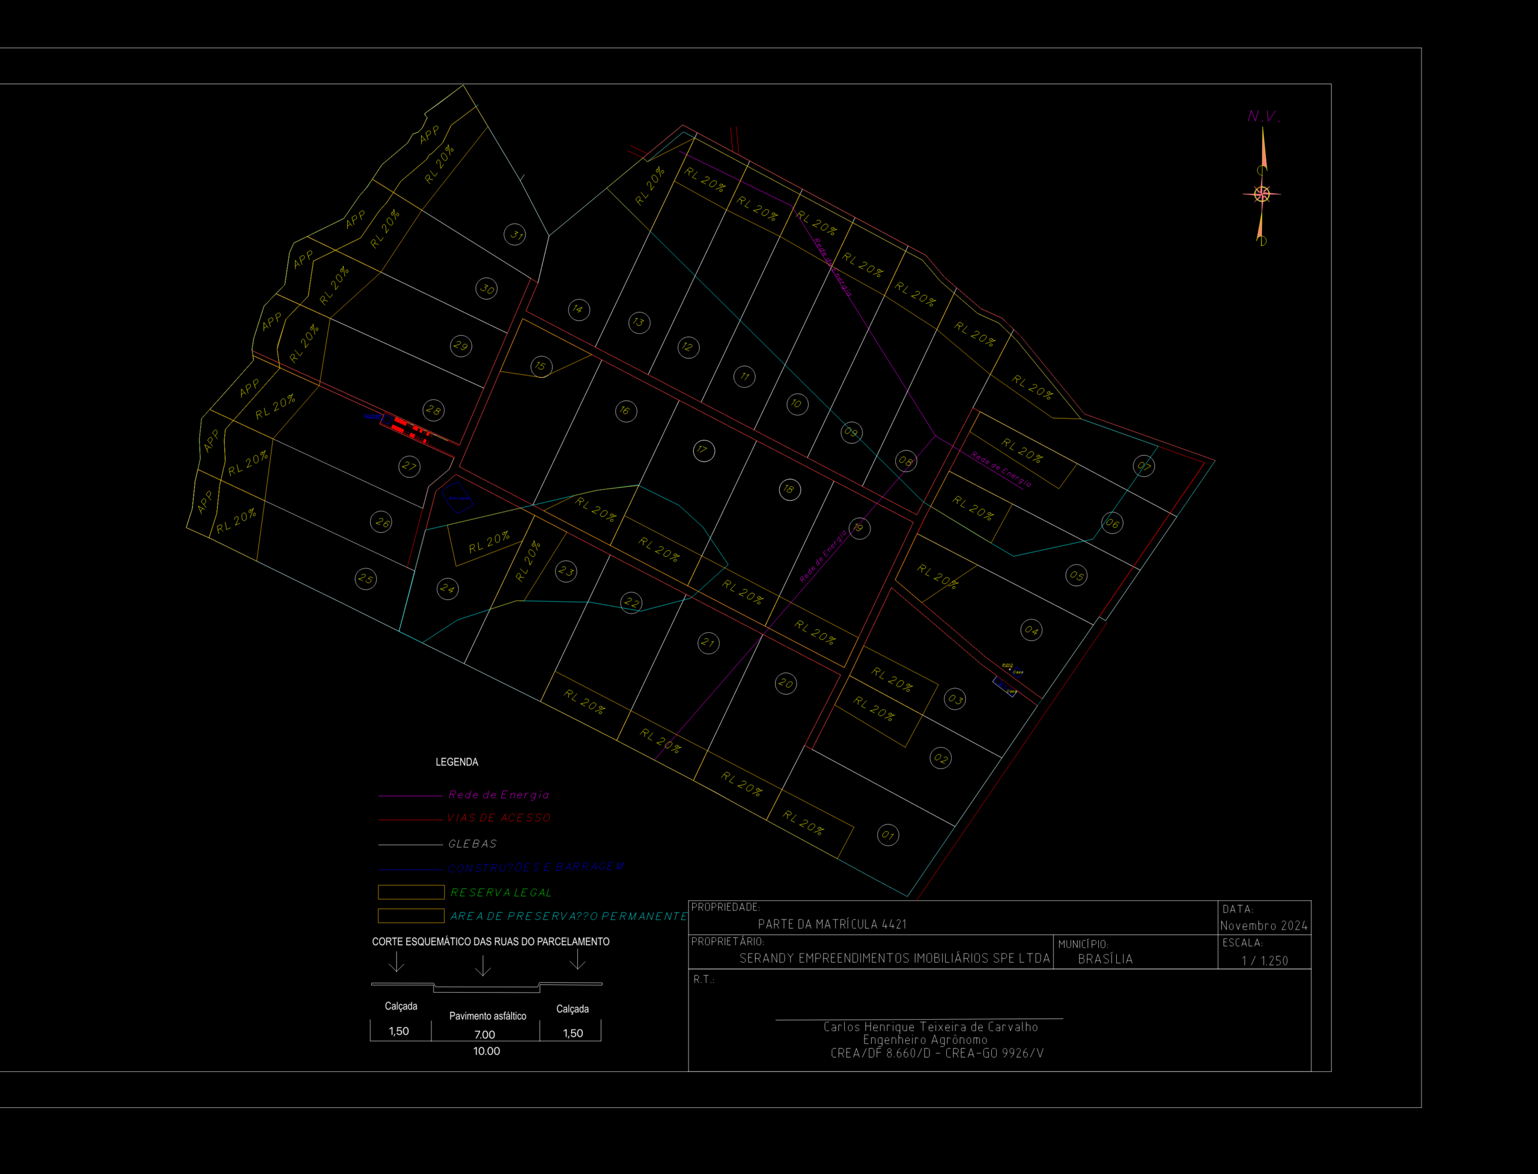Click lot 25 circled number

[366, 579]
